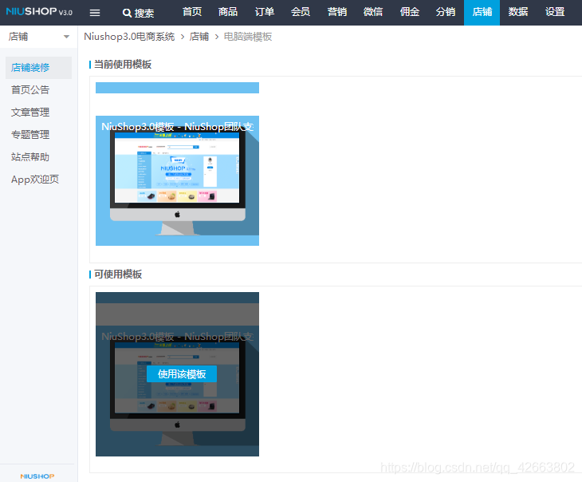Select the active 店铺 top tab

point(482,12)
